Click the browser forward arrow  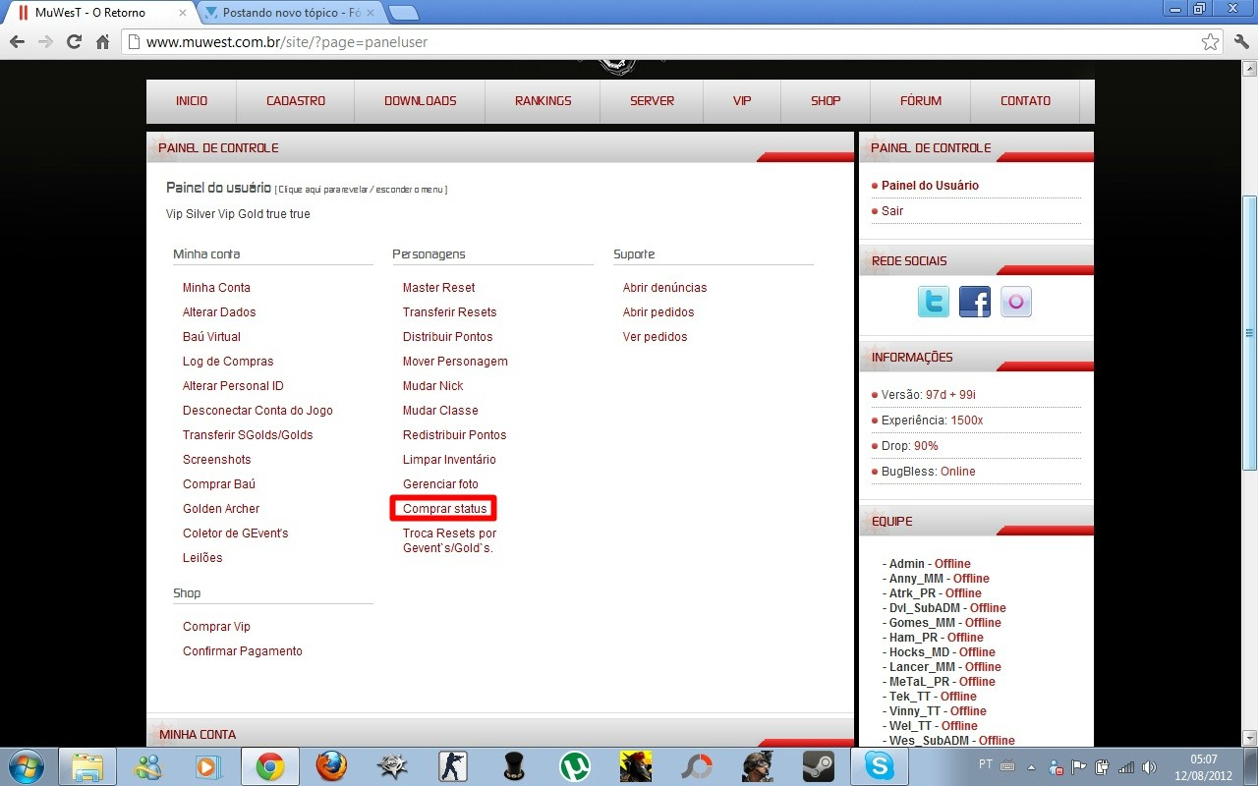click(x=45, y=42)
